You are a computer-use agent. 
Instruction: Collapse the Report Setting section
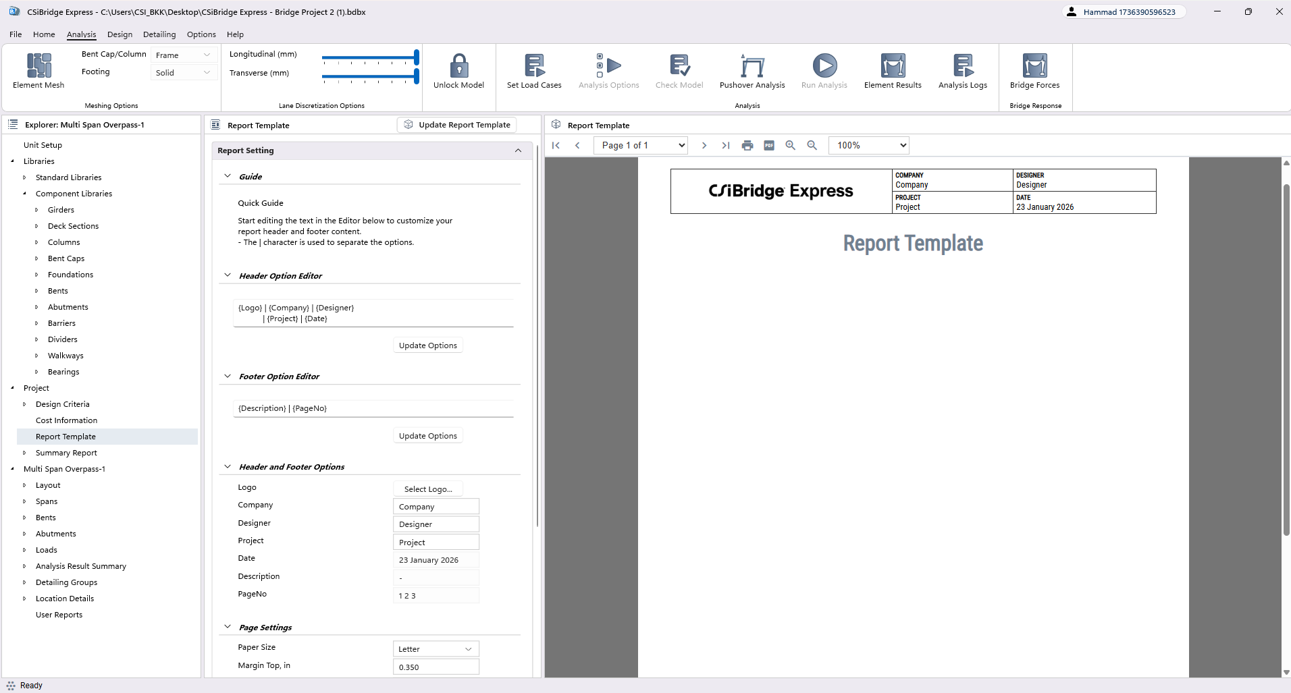tap(518, 150)
